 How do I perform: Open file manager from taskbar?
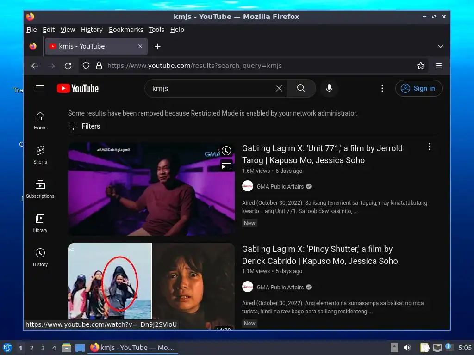click(x=67, y=348)
